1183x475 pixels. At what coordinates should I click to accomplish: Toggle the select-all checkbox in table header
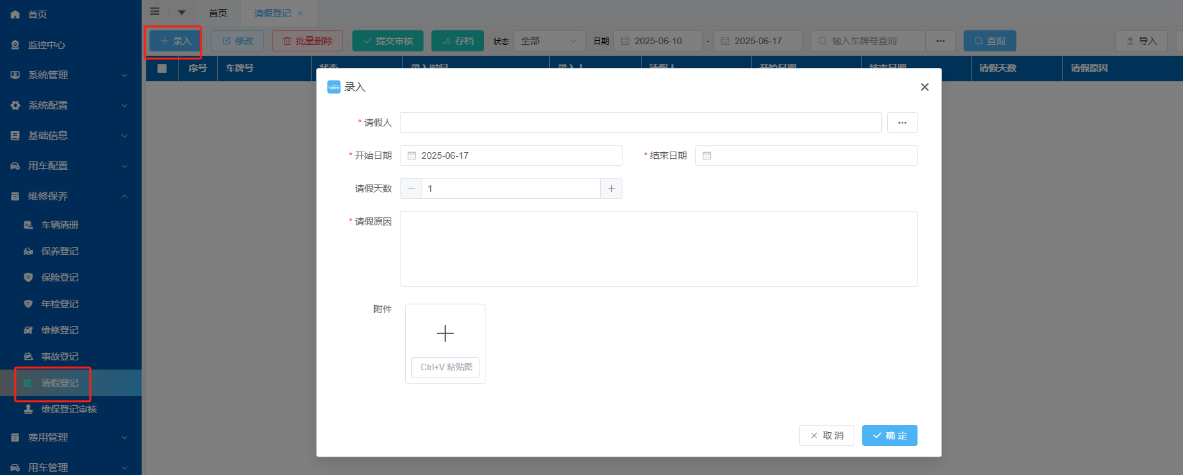pyautogui.click(x=162, y=69)
